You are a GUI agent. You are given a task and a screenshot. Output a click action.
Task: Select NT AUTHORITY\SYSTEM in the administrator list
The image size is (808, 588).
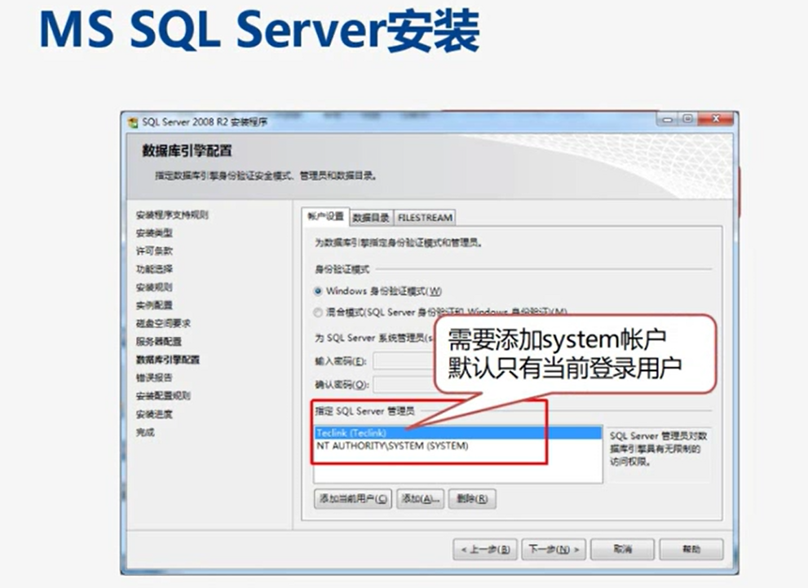pyautogui.click(x=392, y=446)
